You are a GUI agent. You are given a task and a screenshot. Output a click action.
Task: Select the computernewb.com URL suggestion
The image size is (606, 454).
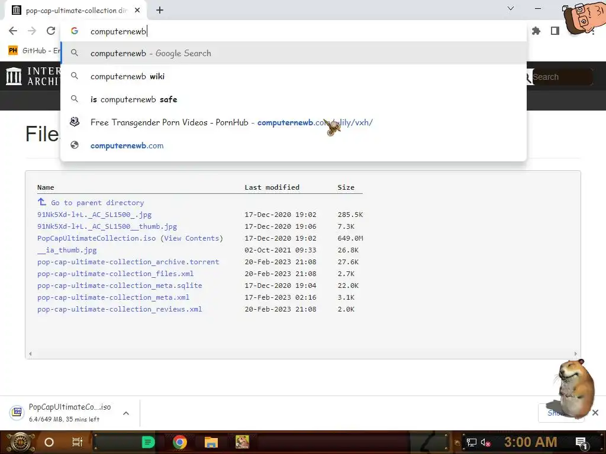pyautogui.click(x=294, y=145)
